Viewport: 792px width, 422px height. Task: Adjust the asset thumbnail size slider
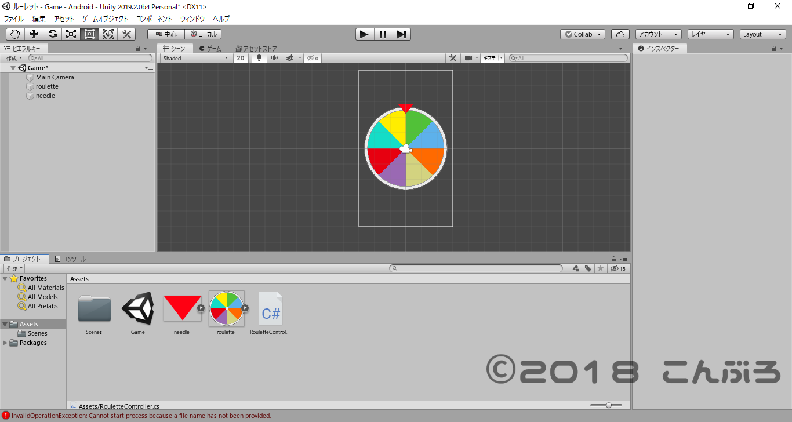(x=608, y=406)
